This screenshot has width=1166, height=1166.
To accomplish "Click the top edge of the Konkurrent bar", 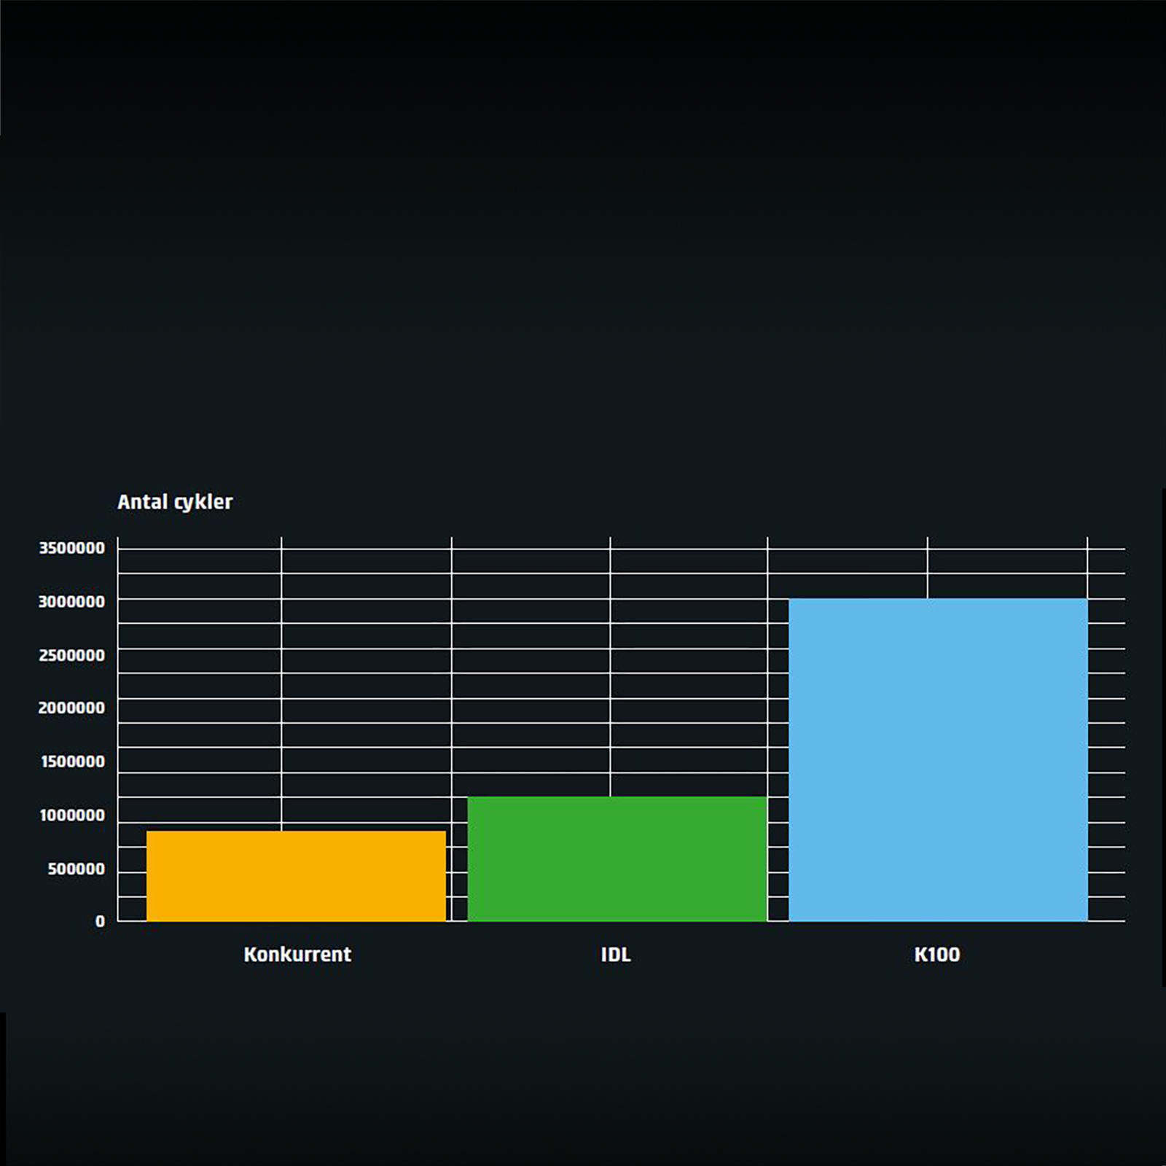I will [x=296, y=832].
